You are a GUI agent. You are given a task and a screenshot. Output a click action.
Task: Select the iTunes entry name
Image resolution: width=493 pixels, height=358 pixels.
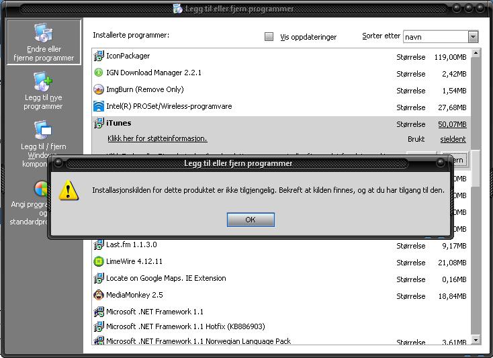coord(118,123)
